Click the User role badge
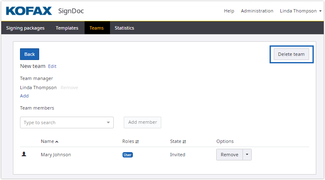 pos(127,155)
